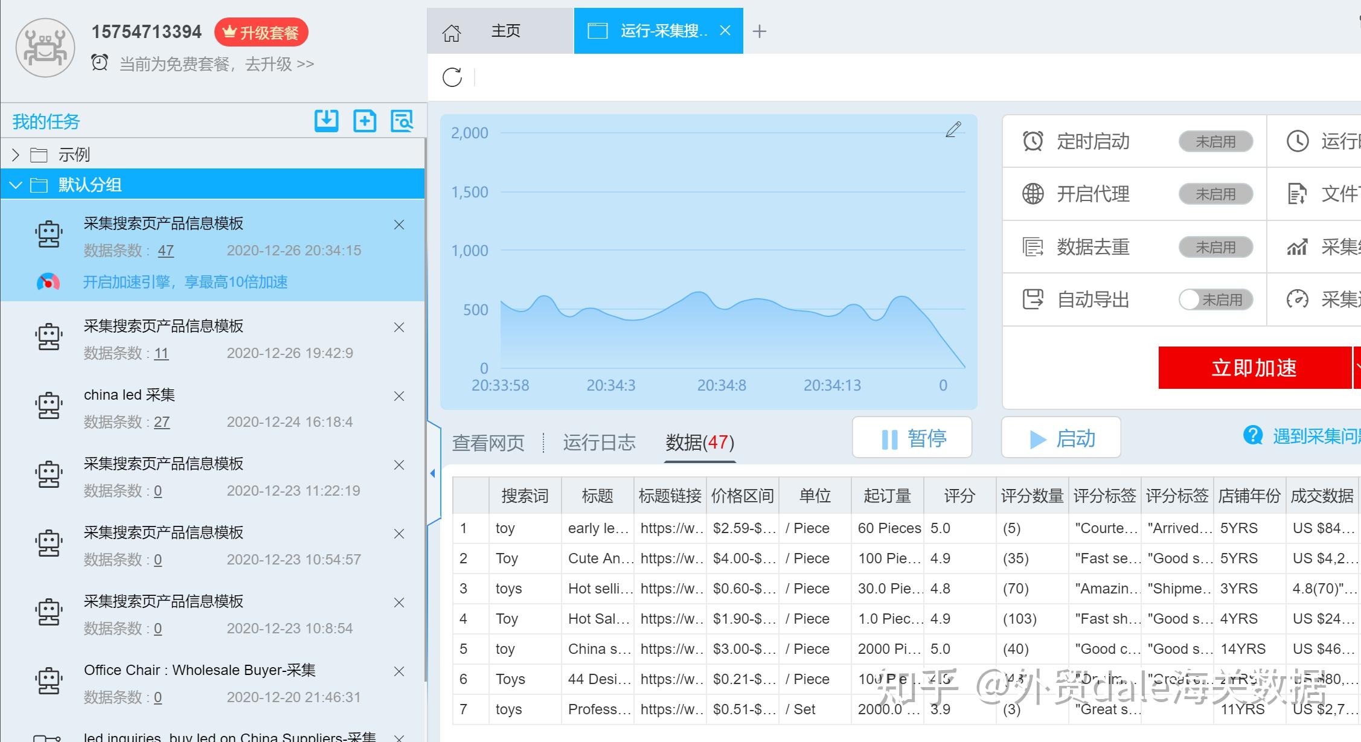Click the 我的任务 heading

[46, 121]
